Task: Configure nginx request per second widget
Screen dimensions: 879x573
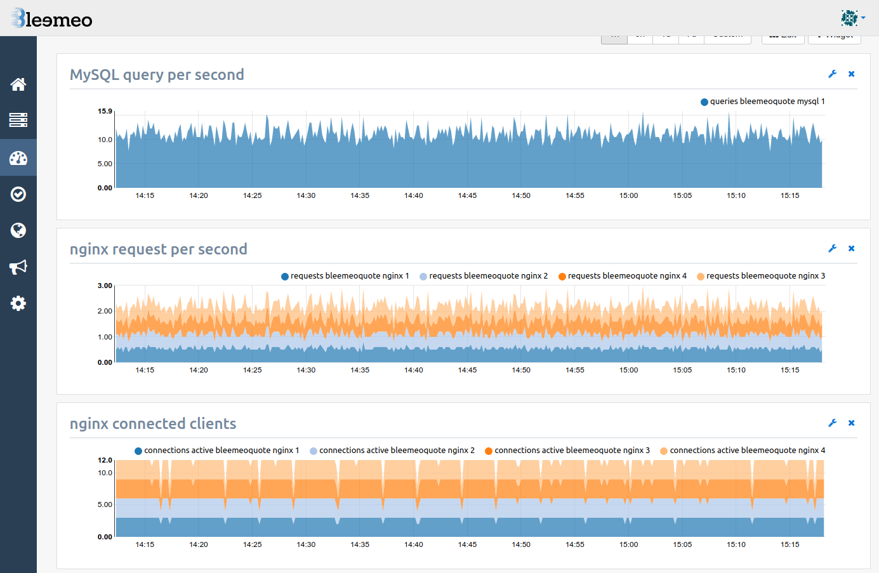Action: (x=833, y=249)
